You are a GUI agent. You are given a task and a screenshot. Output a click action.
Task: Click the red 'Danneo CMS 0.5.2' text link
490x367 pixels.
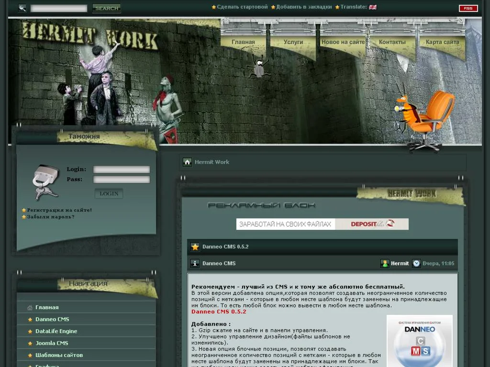click(218, 312)
